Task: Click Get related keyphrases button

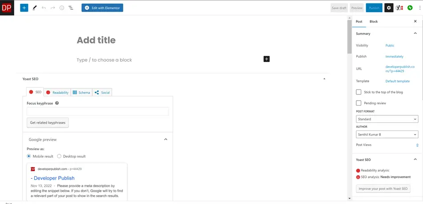Action: (48, 122)
